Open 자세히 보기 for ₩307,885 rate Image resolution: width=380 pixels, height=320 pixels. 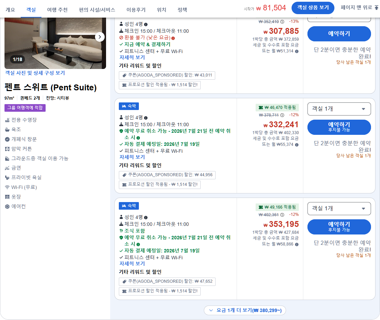click(132, 58)
